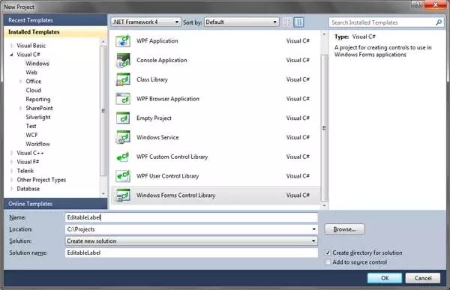Expand the SharePoint tree node

coord(21,108)
